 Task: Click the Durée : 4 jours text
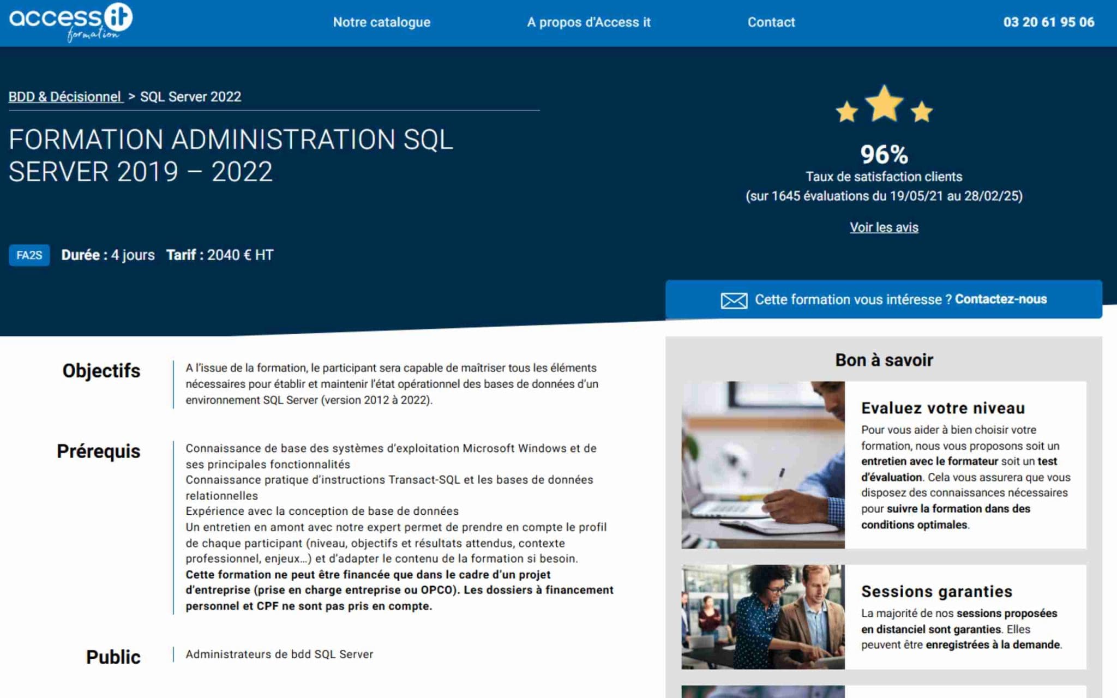[x=108, y=255]
